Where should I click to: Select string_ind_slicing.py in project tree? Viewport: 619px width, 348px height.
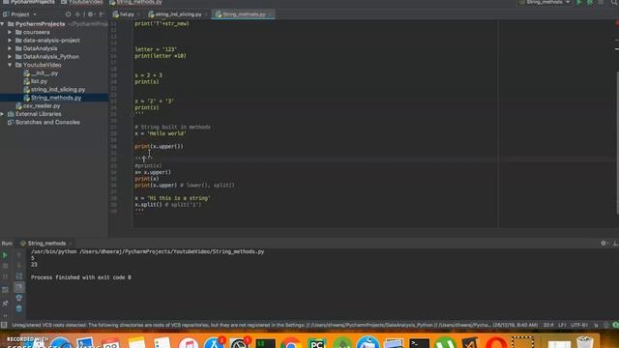coord(54,90)
